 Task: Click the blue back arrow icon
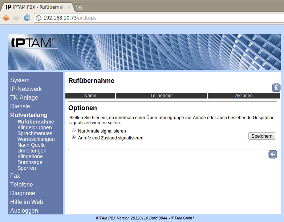pos(272,154)
